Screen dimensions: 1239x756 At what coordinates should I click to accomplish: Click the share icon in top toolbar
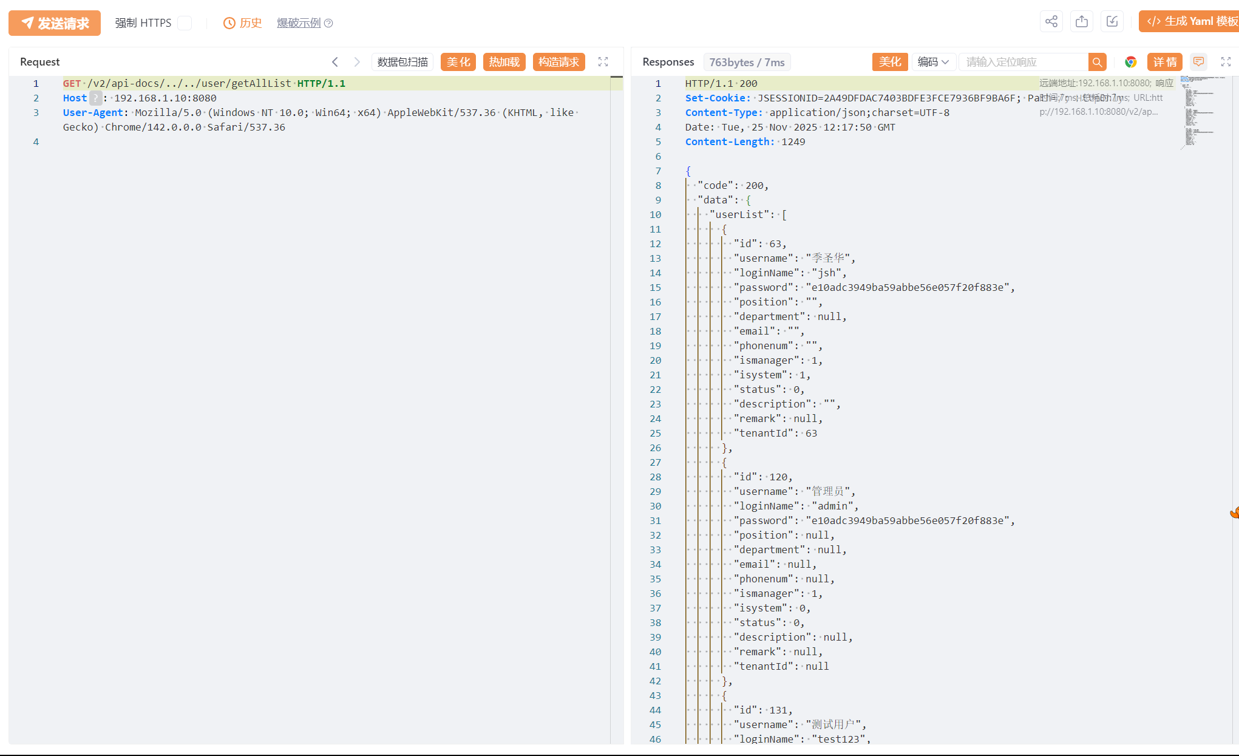(x=1051, y=22)
